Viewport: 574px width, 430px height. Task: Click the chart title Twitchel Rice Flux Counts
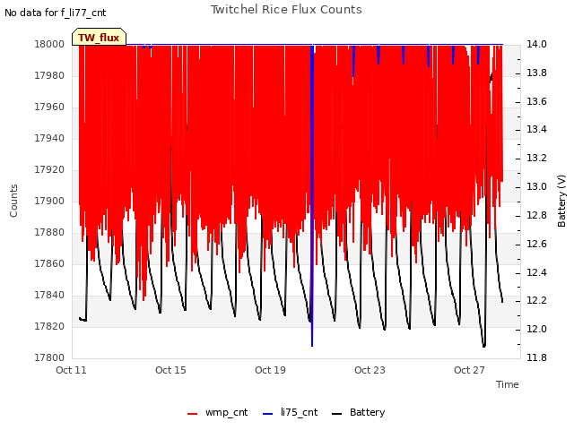pyautogui.click(x=286, y=10)
